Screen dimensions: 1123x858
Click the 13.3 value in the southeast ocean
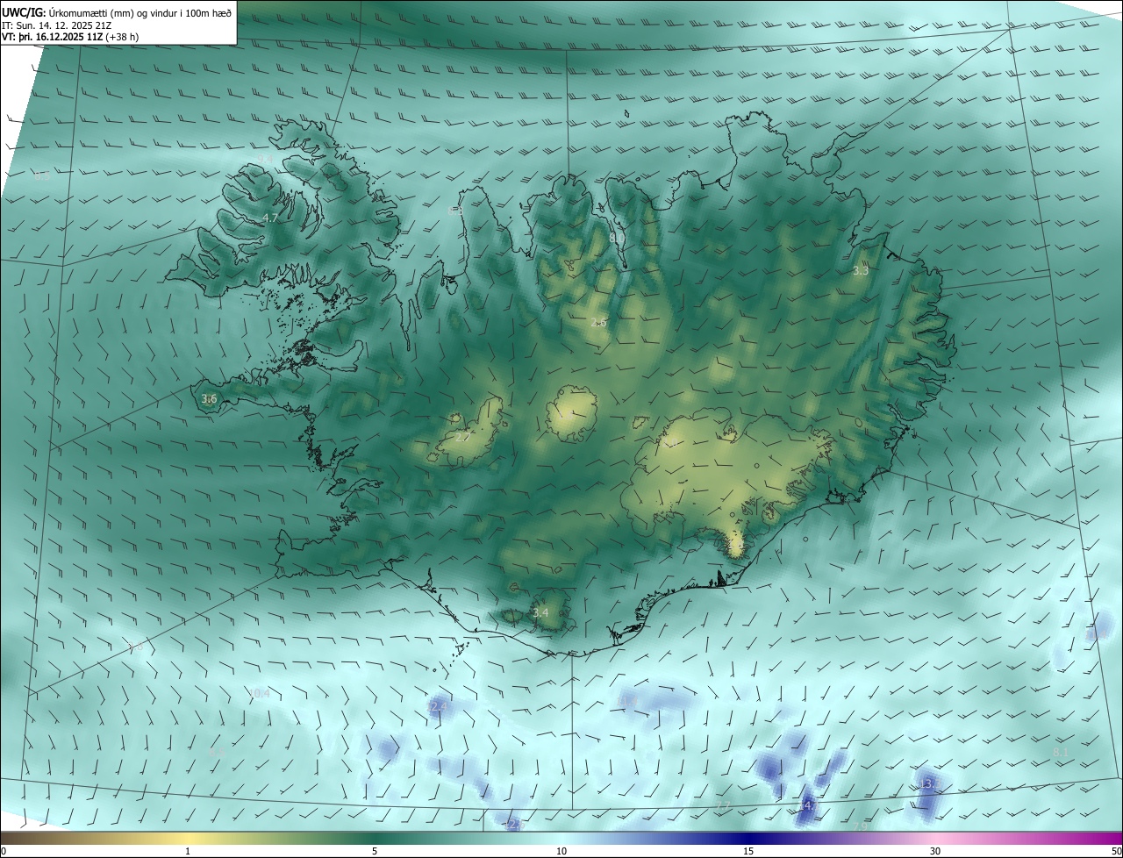(929, 783)
